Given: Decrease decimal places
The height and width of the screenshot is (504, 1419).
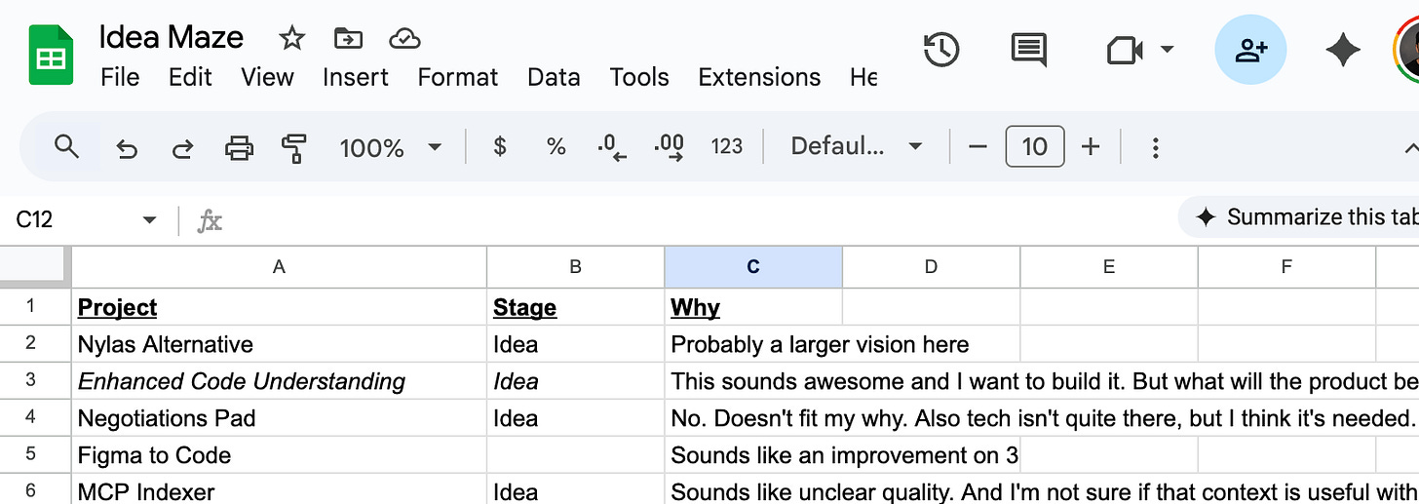Looking at the screenshot, I should [612, 148].
